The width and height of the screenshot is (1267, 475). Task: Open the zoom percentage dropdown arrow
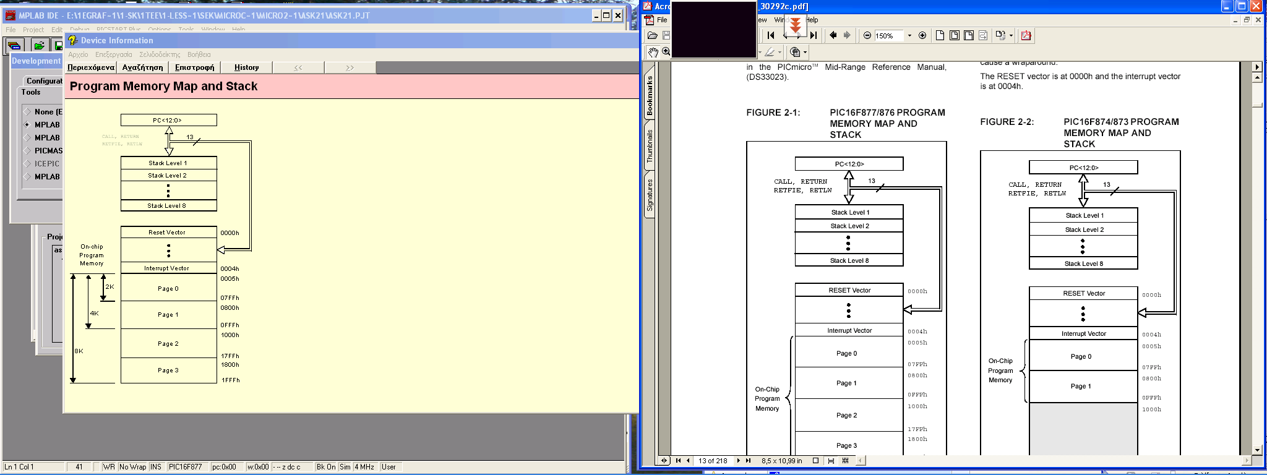pyautogui.click(x=909, y=35)
